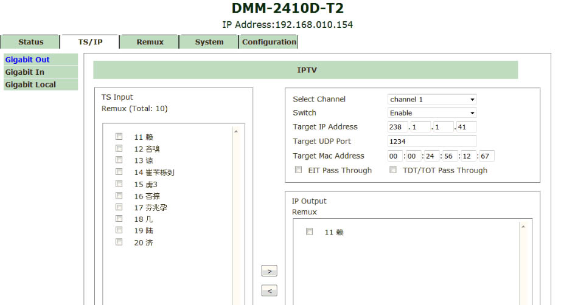561x305 pixels.
Task: Edit first Target IP octet 238
Action: (397, 127)
